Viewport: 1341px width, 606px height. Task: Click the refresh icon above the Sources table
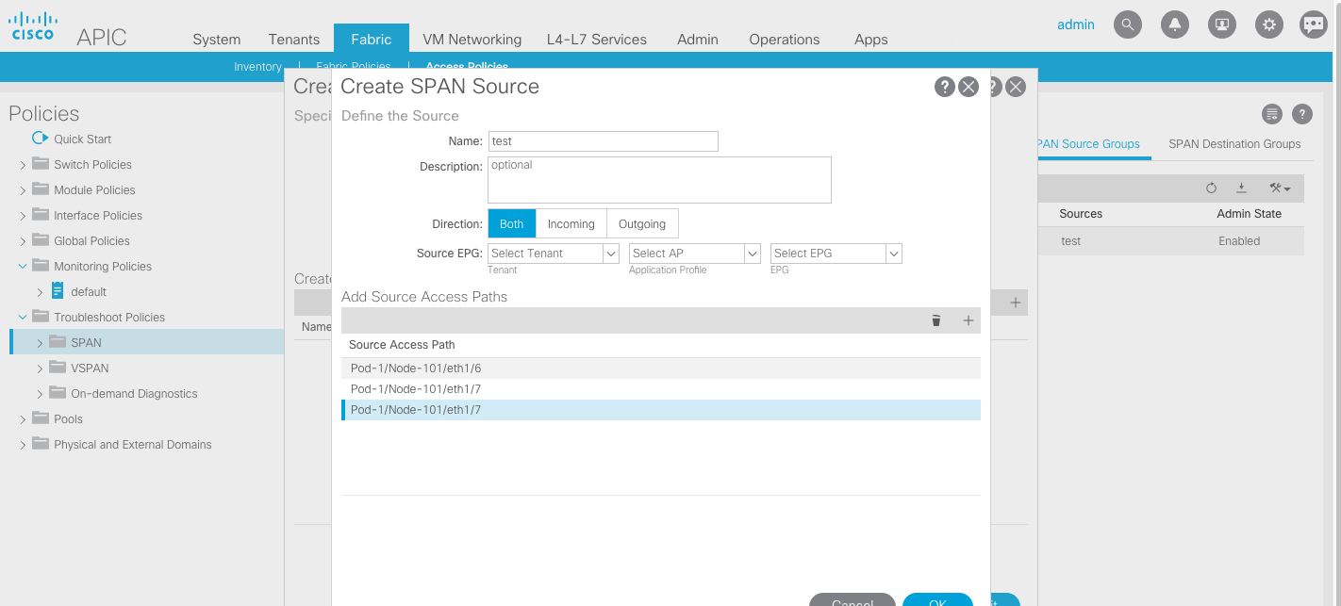(x=1212, y=188)
